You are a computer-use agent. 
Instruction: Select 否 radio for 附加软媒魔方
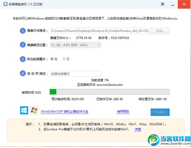point(64,59)
